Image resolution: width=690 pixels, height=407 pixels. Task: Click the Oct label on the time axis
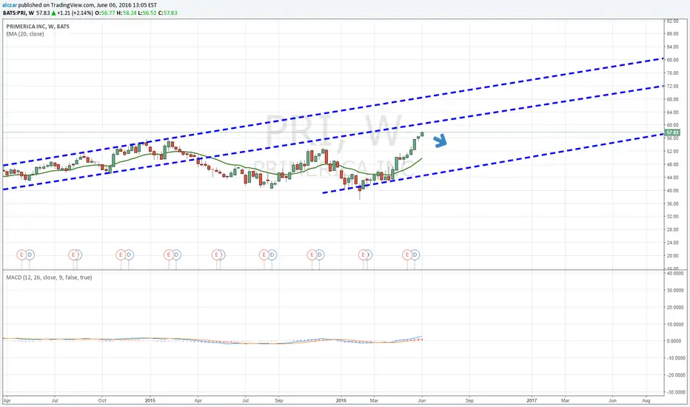coord(102,401)
